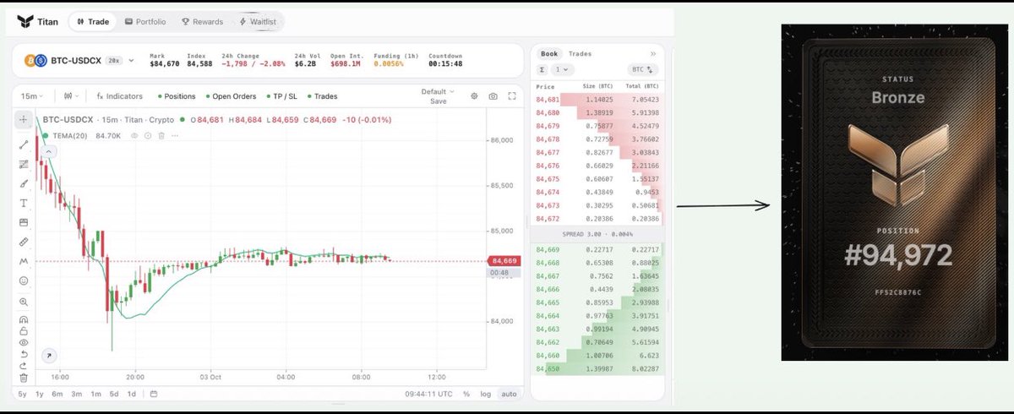This screenshot has height=414, width=1014.
Task: Hide all drawings with eye icon
Action: coord(24,343)
